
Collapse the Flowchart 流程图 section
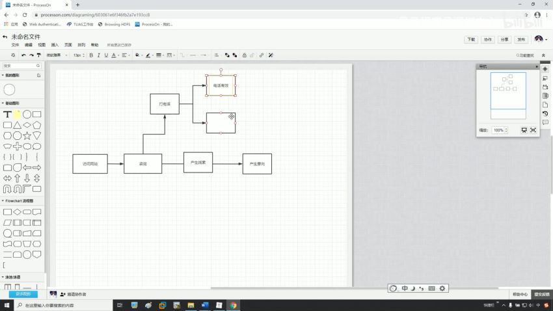tap(18, 200)
